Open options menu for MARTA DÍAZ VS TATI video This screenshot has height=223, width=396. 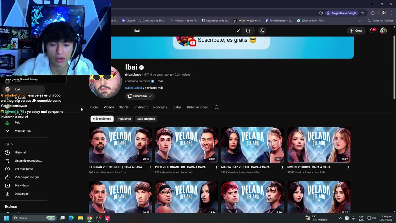(x=282, y=168)
